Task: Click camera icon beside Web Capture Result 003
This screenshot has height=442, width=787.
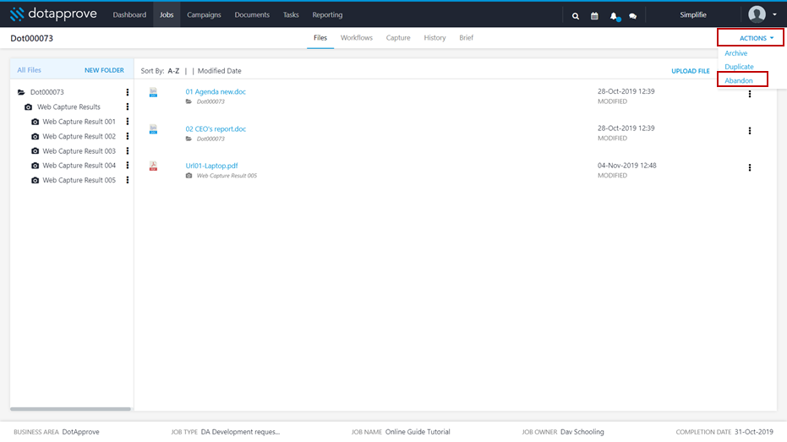Action: 36,151
